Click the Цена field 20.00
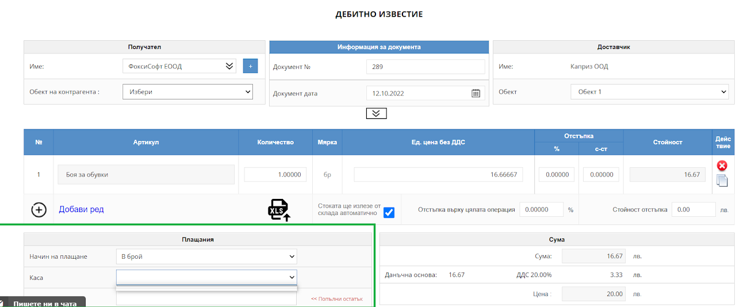Viewport: 736px width, 307px height. point(595,294)
